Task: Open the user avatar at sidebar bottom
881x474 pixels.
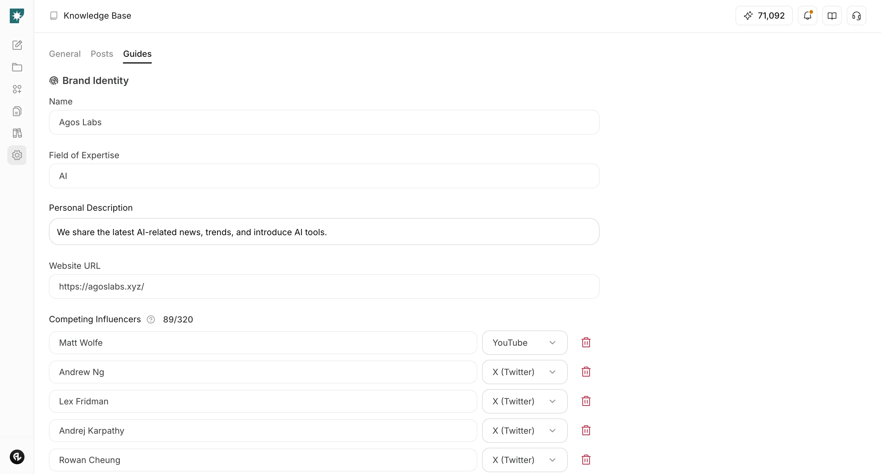Action: click(17, 457)
